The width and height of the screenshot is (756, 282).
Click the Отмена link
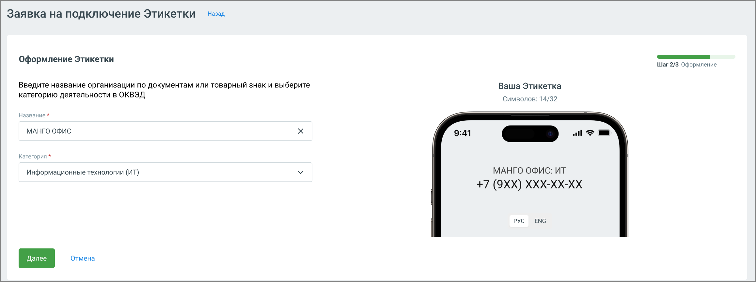(x=83, y=258)
